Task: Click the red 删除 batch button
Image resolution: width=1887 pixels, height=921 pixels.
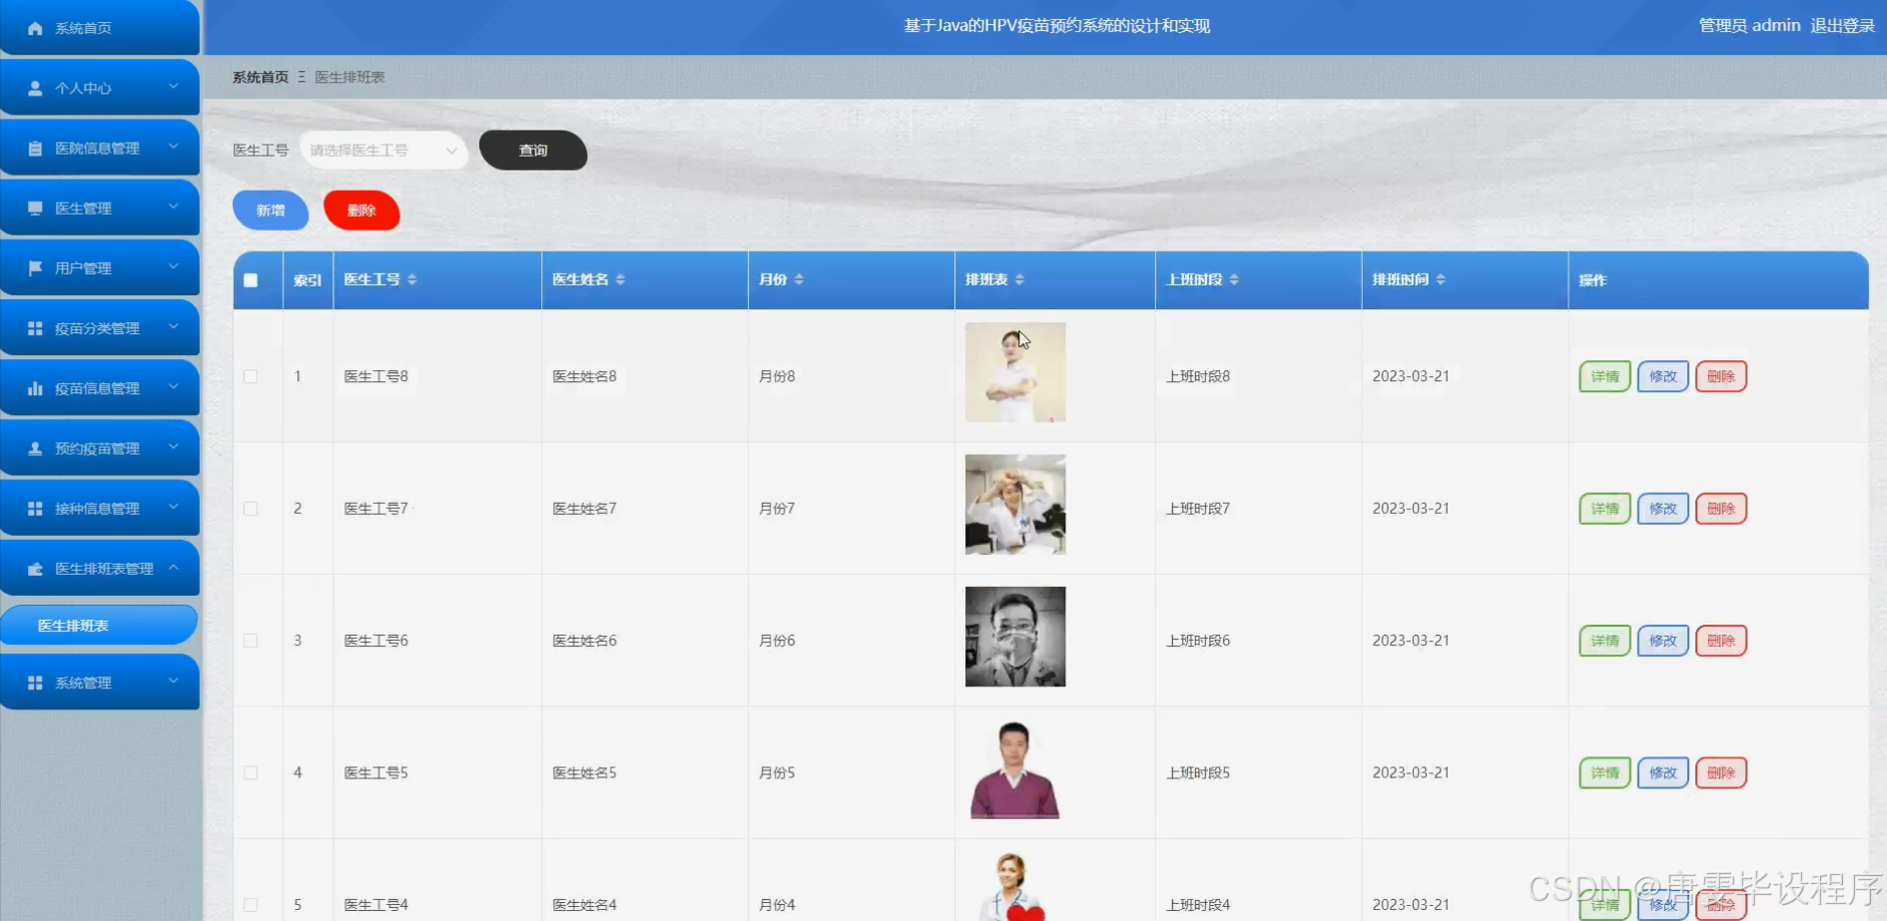Action: pos(361,211)
